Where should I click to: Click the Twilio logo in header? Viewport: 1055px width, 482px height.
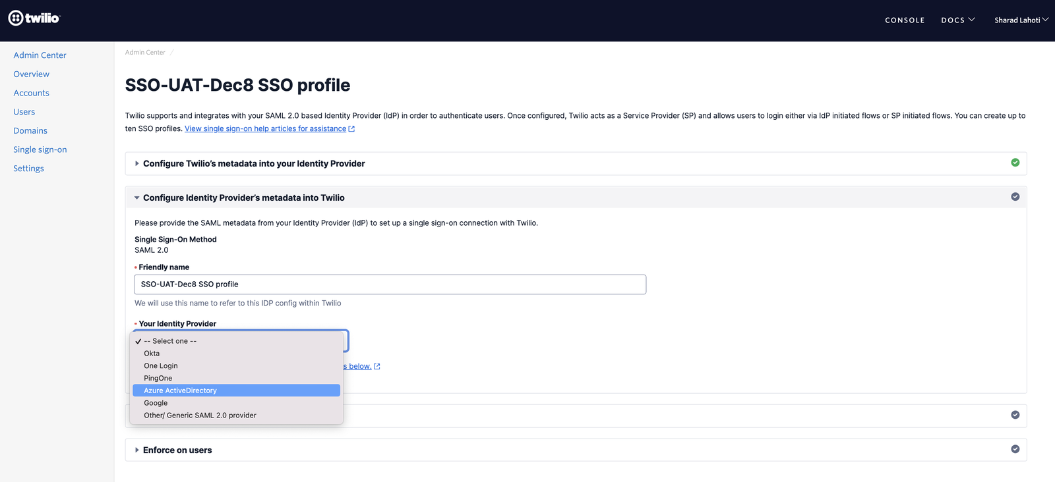tap(34, 18)
